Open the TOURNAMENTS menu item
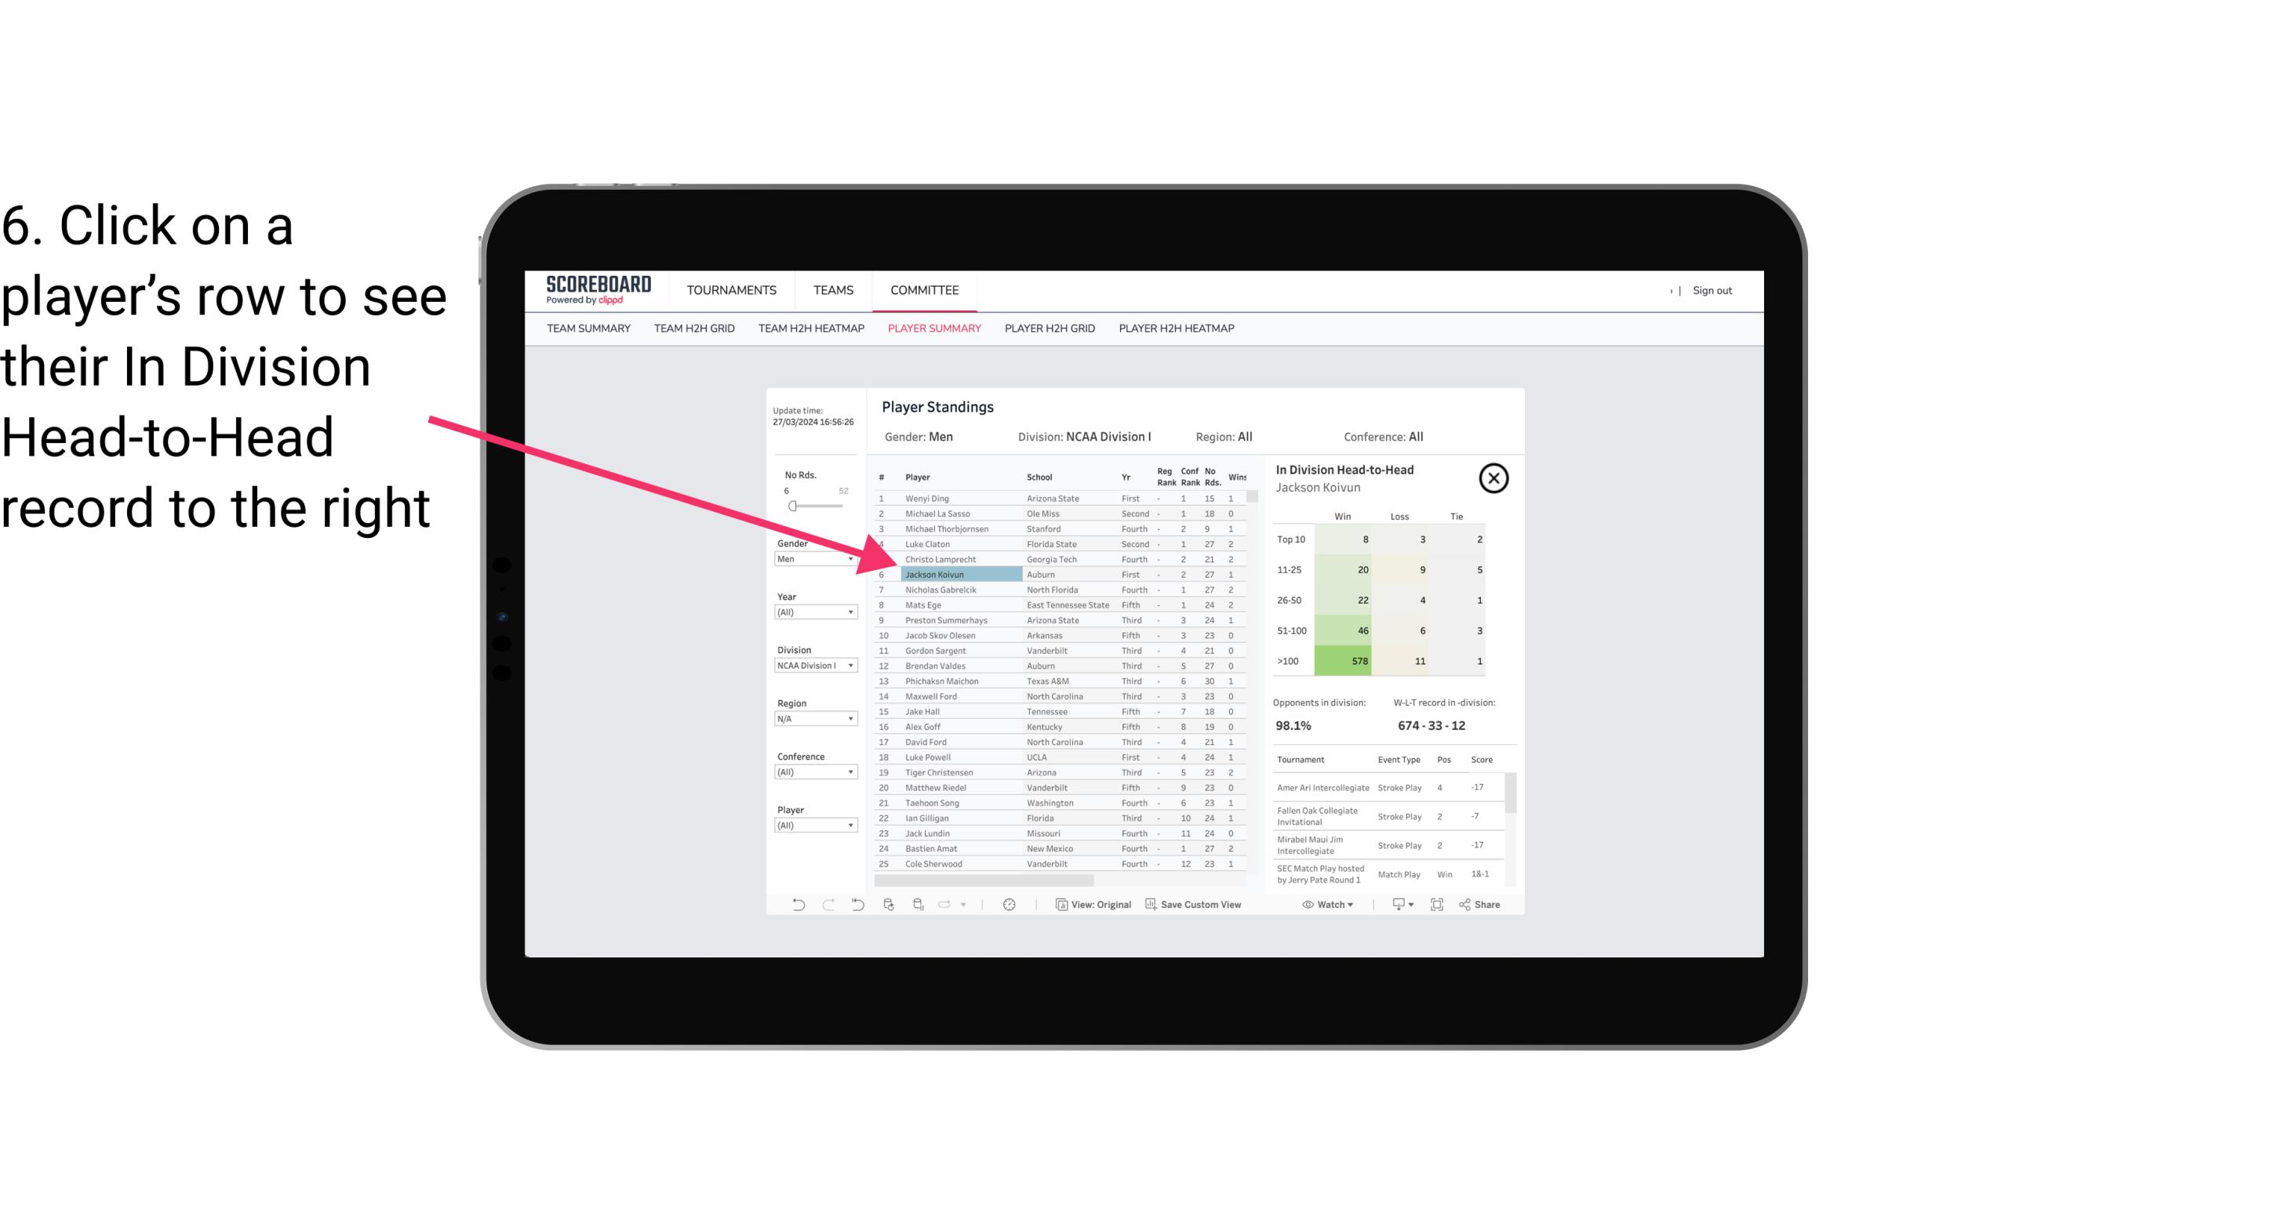This screenshot has width=2281, height=1227. point(733,290)
